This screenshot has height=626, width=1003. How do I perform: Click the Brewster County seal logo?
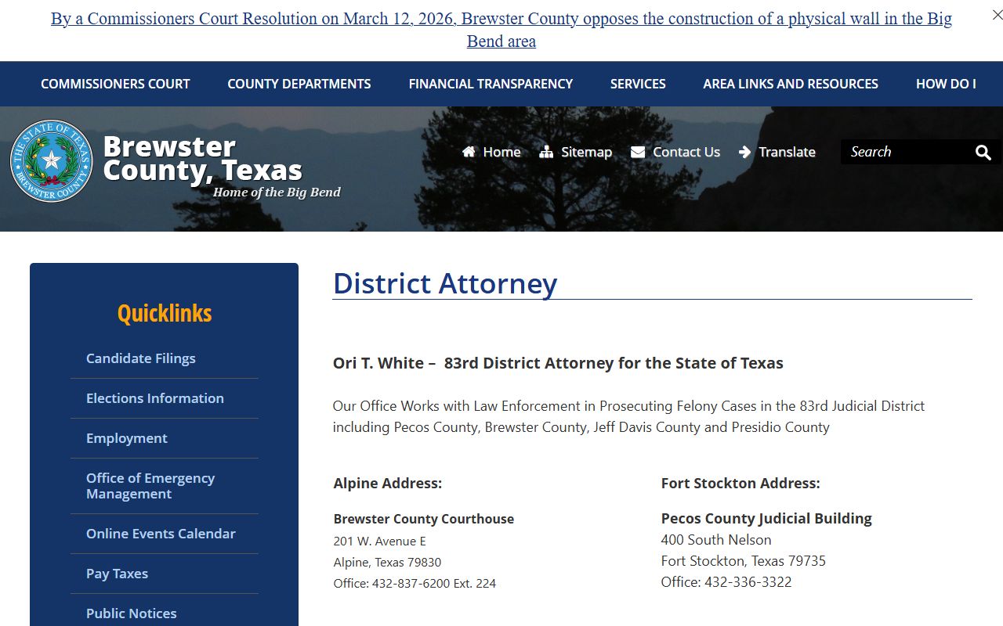pos(52,160)
